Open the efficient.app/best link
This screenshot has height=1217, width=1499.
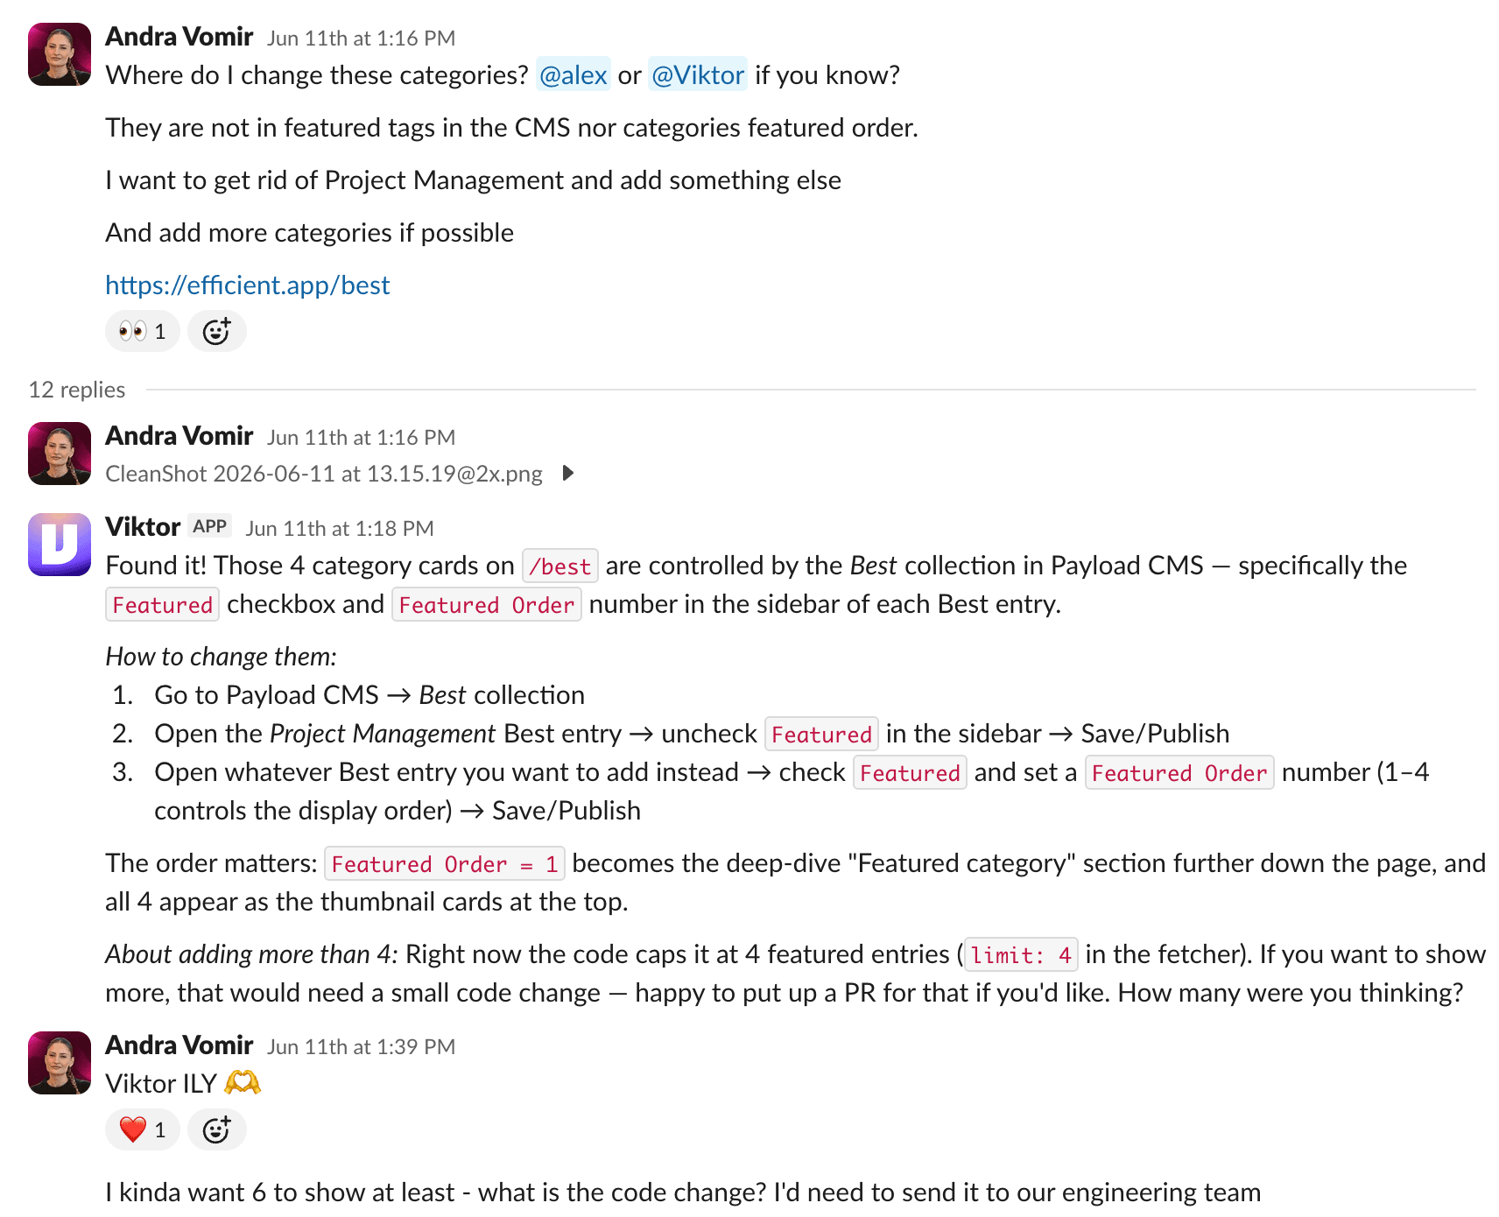pyautogui.click(x=248, y=285)
